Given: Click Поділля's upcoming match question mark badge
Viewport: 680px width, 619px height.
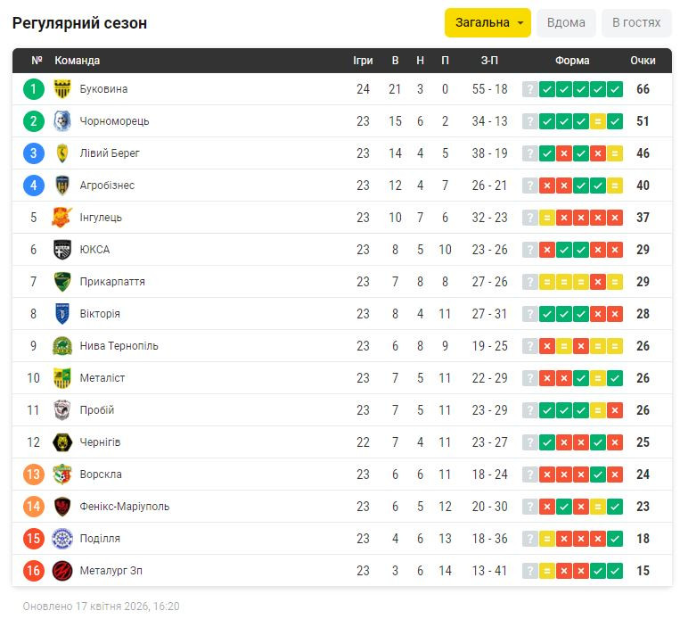Looking at the screenshot, I should [530, 539].
